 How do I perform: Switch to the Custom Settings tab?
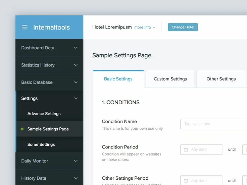pos(170,79)
